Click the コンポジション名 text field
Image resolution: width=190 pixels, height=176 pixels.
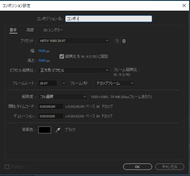click(109, 19)
